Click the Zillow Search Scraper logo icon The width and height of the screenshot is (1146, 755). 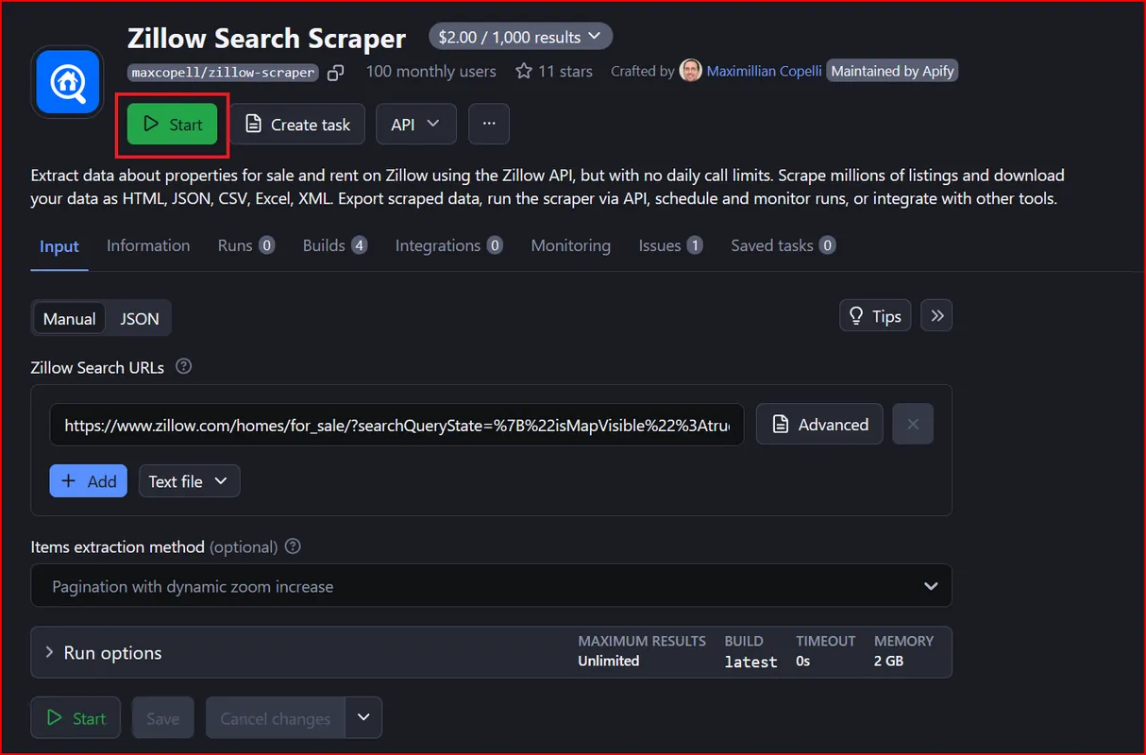click(68, 82)
